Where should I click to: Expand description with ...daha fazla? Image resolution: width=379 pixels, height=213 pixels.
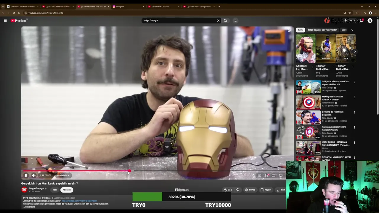click(x=29, y=207)
